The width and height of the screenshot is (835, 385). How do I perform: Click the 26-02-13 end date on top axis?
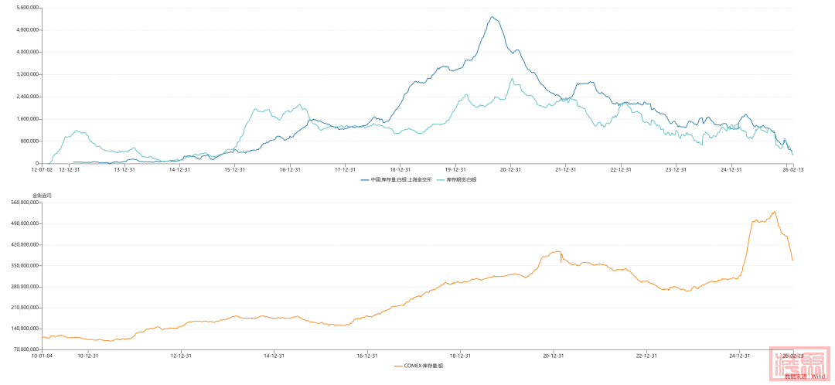coord(792,169)
